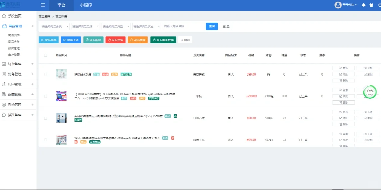Expand 插件管理 with its plus sign
Image resolution: width=381 pixels, height=190 pixels.
(32, 115)
